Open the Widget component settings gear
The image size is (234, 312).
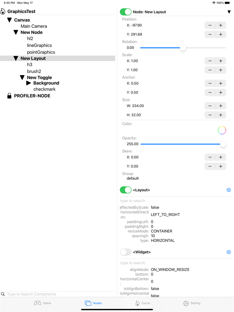(x=229, y=252)
